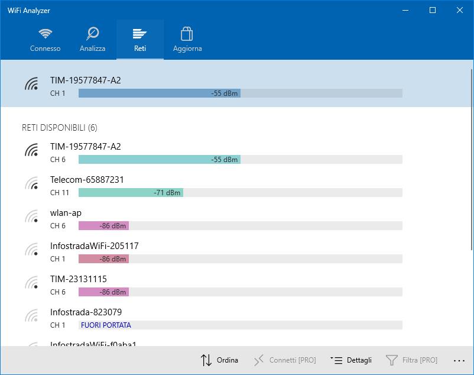
Task: Select the Telecom-65887231 network name
Action: 87,180
